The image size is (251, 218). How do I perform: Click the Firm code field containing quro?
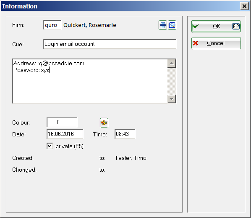(52, 25)
